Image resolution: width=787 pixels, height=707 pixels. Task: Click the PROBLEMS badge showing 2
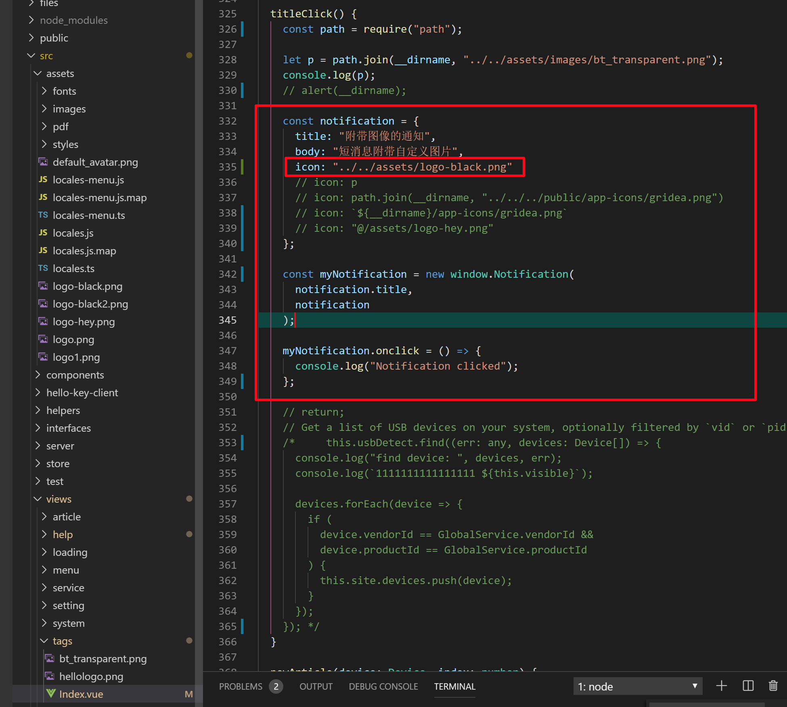click(276, 686)
